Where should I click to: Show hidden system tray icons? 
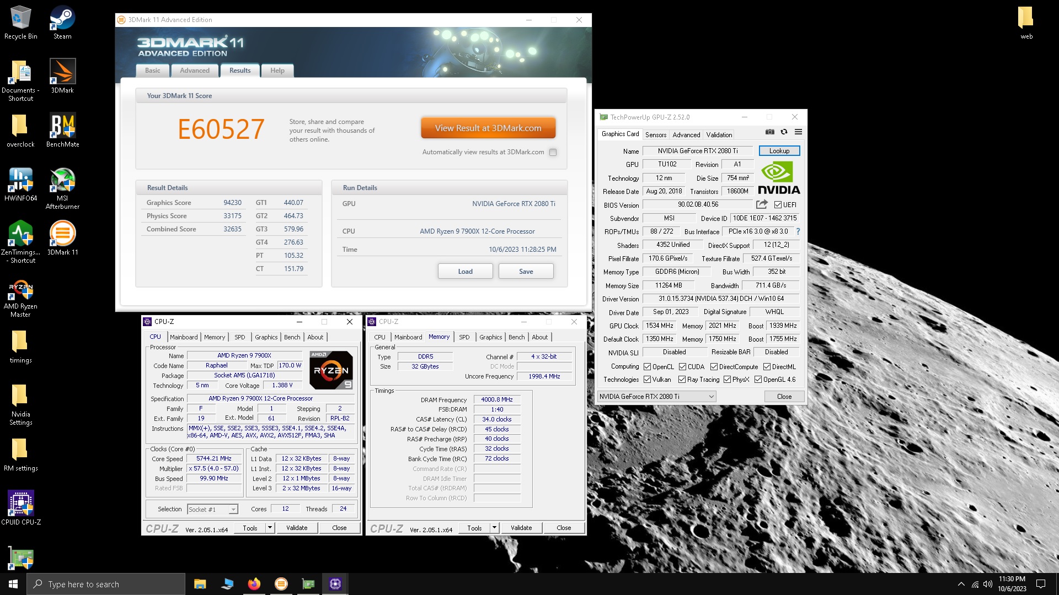point(961,584)
